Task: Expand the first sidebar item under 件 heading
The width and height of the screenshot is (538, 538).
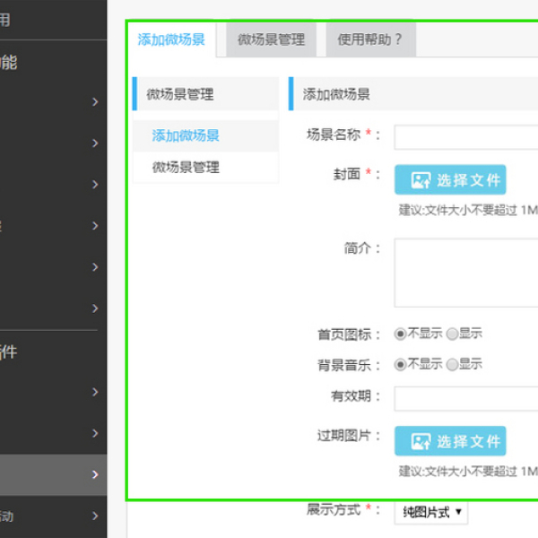Action: 95,392
